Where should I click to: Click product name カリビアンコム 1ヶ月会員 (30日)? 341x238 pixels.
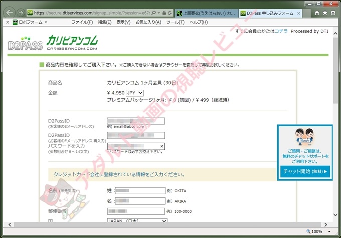pyautogui.click(x=142, y=83)
